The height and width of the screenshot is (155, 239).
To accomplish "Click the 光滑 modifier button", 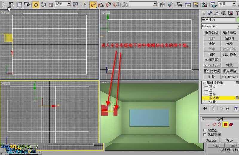I will [x=229, y=44].
